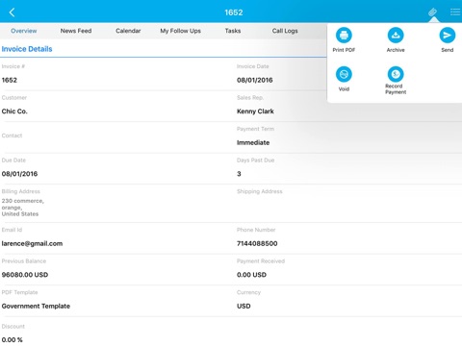Send the invoice via Send icon
462x346 pixels.
pos(447,36)
